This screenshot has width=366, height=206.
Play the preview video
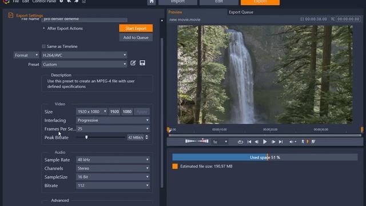tap(265, 142)
